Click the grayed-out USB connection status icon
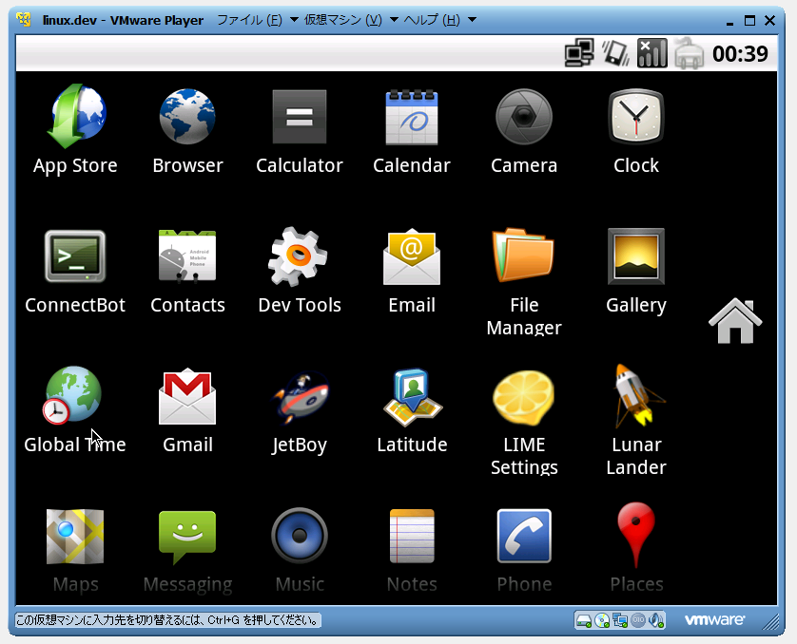Screen dimensions: 797x644 (689, 53)
